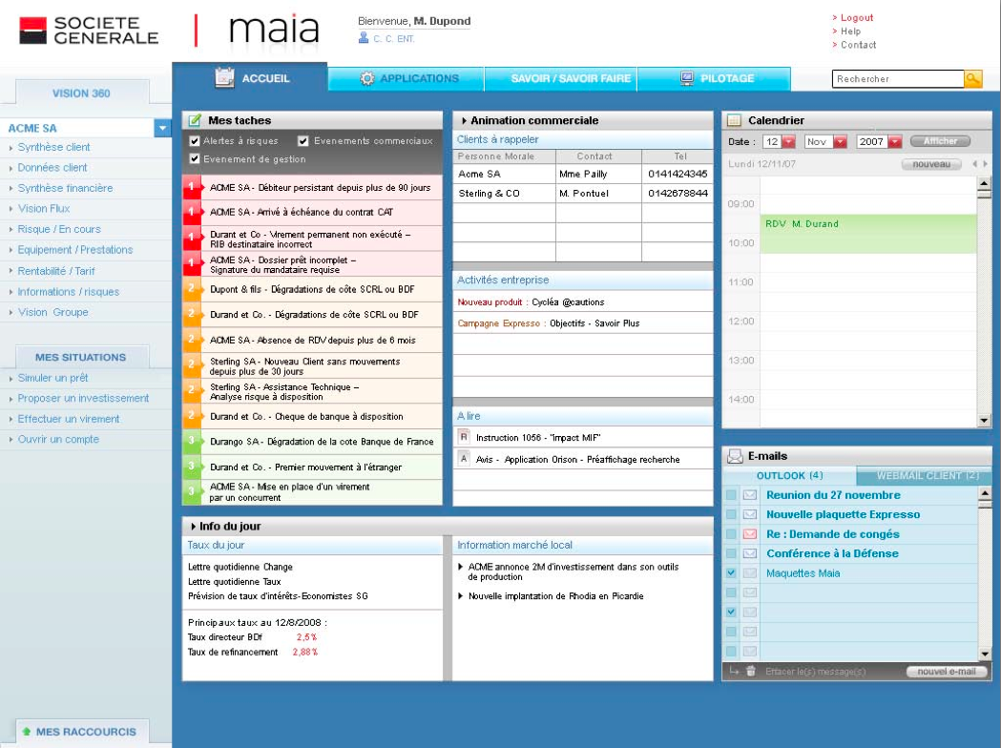
Task: Uncheck the Alertes à risques checkbox
Action: (195, 141)
